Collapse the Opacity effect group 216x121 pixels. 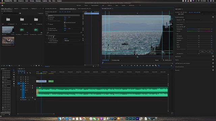pyautogui.click(x=46, y=35)
